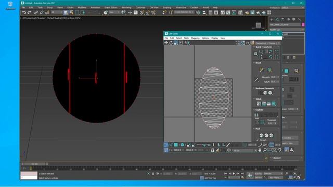333x187 pixels.
Task: Open the Rendering menu in 3ds Max
Action: tap(126, 8)
